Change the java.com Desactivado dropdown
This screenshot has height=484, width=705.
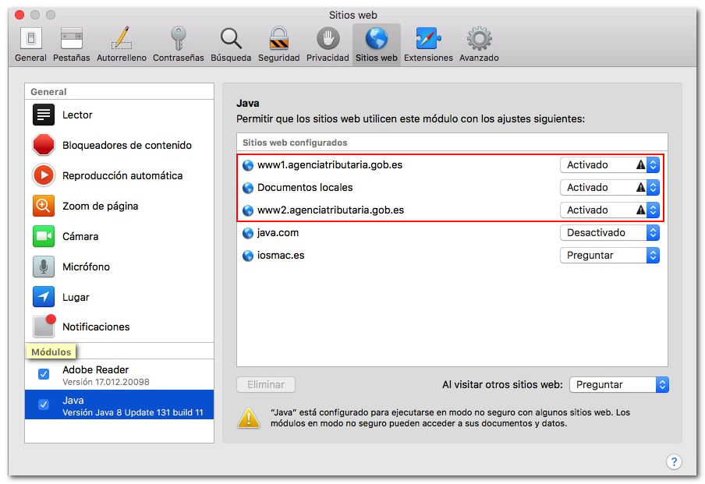coord(610,233)
